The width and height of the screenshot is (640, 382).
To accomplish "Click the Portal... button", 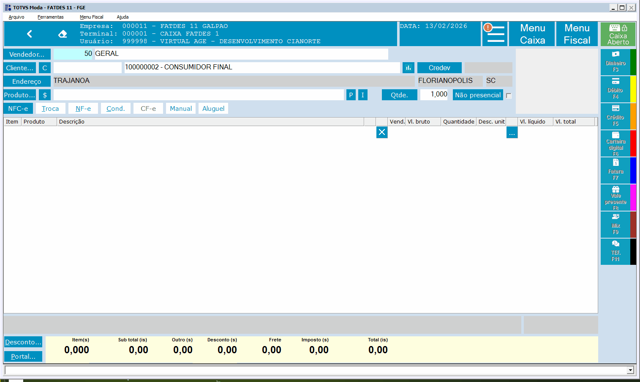I will pos(23,356).
